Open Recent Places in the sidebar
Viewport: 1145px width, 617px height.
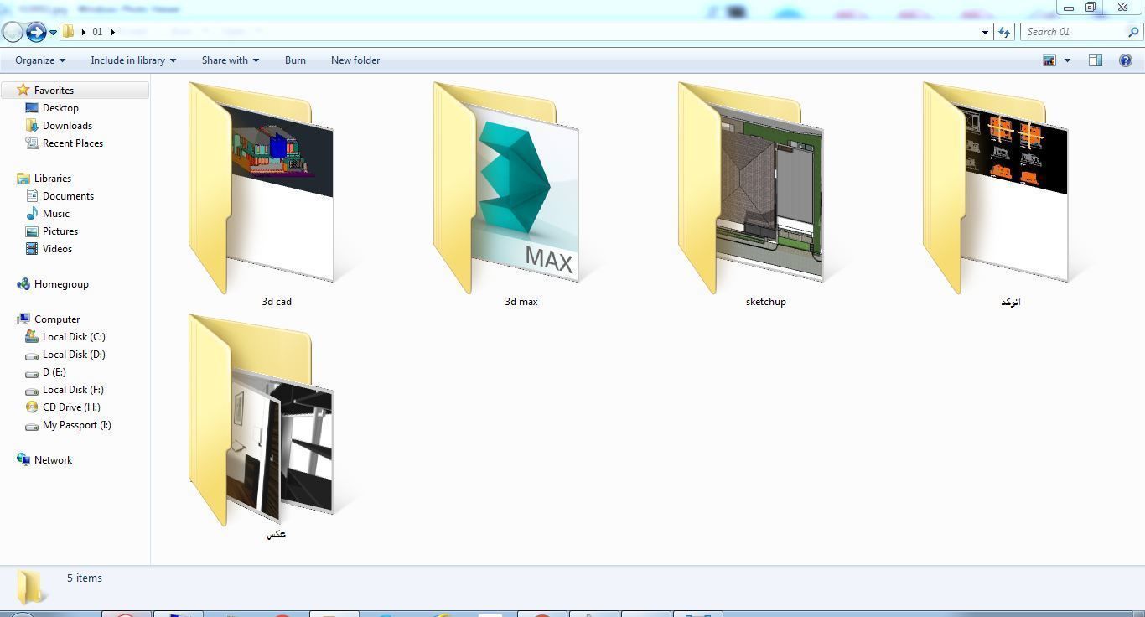click(x=73, y=143)
